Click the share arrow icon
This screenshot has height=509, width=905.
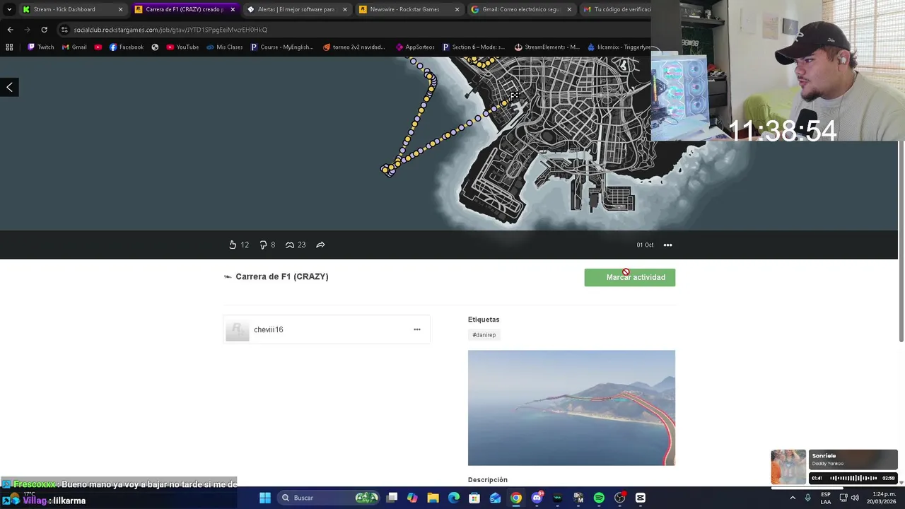[x=320, y=245]
